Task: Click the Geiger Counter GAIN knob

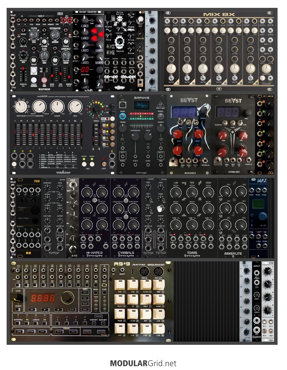Action: click(85, 20)
